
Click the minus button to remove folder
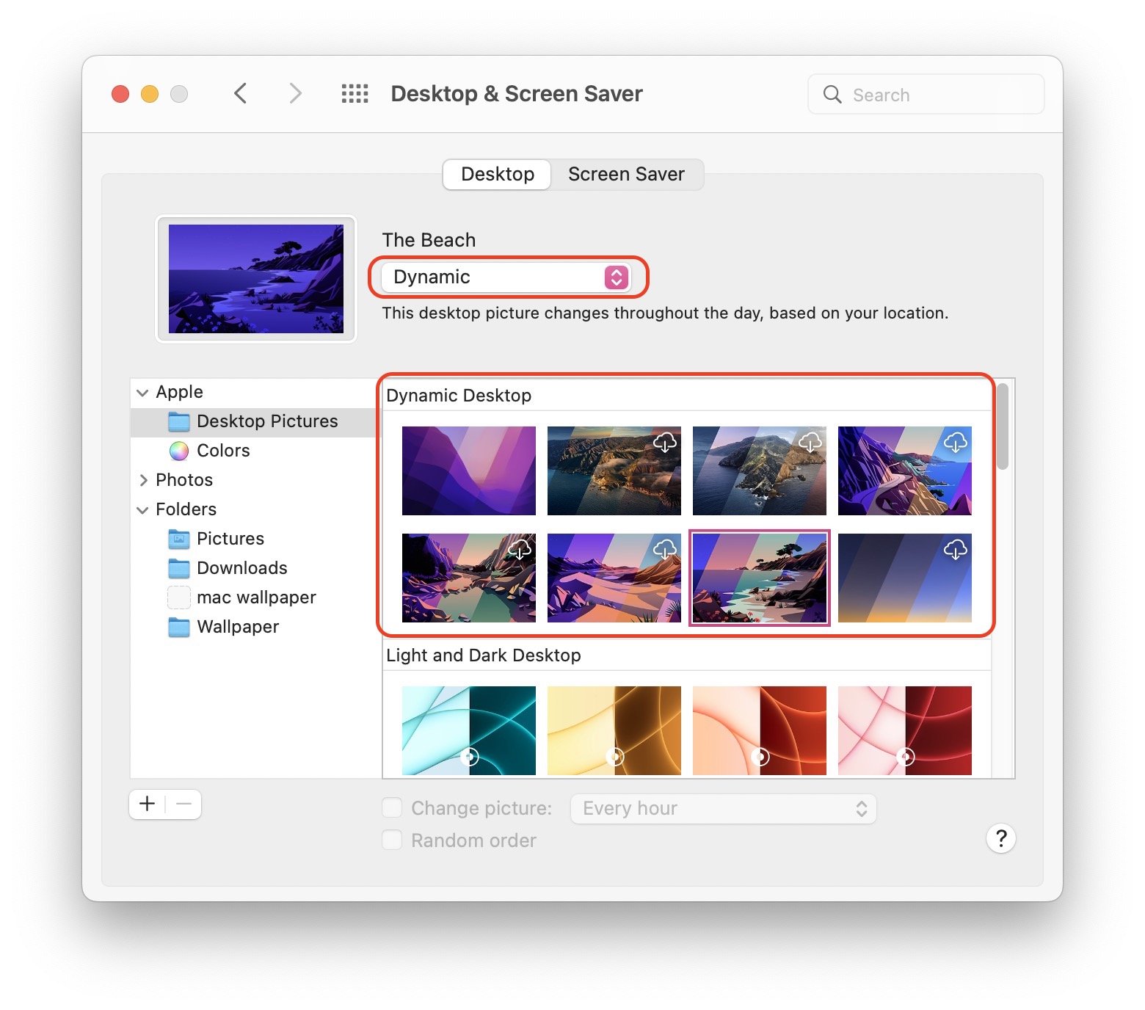pos(184,804)
